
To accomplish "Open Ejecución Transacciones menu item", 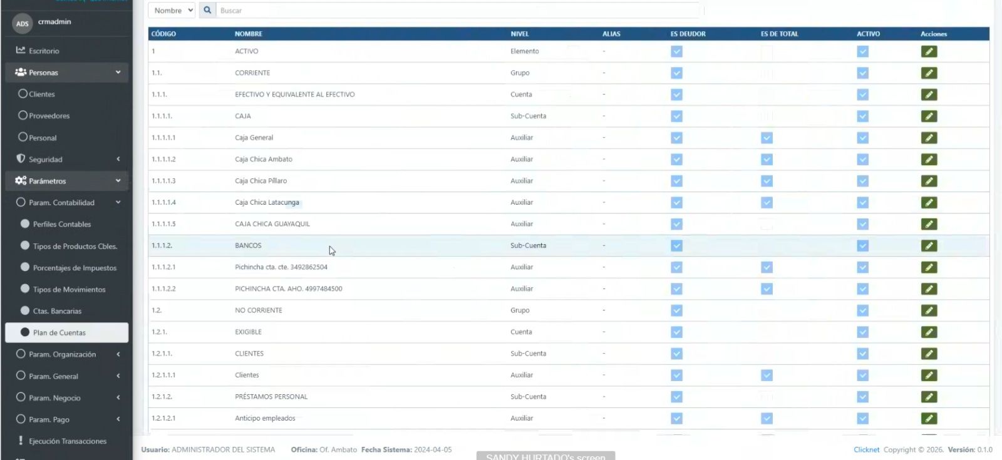I will coord(67,441).
